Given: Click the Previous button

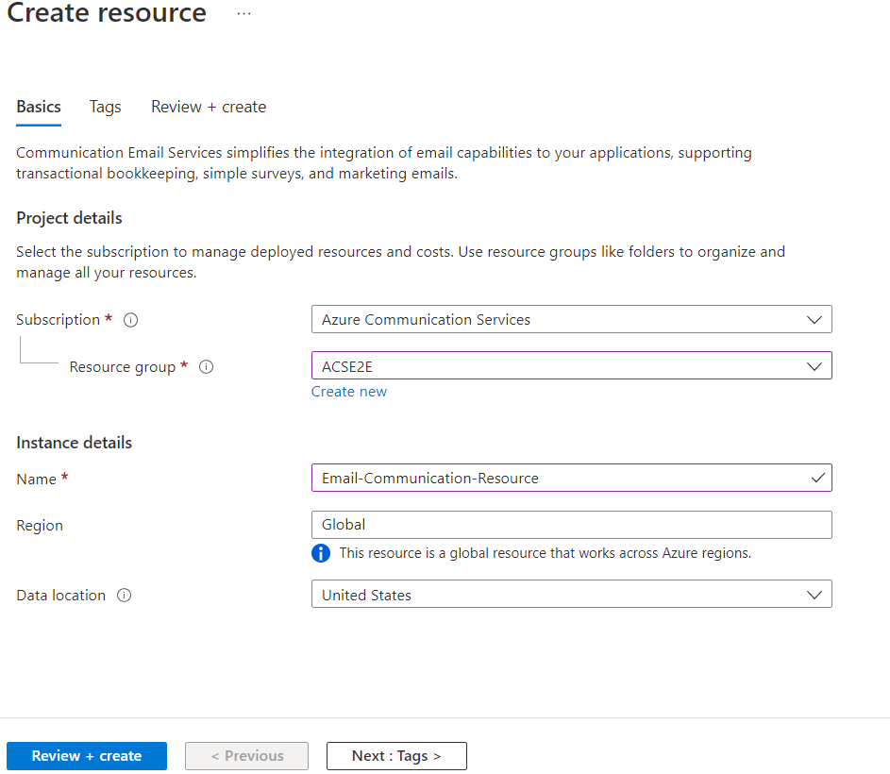Looking at the screenshot, I should point(246,755).
